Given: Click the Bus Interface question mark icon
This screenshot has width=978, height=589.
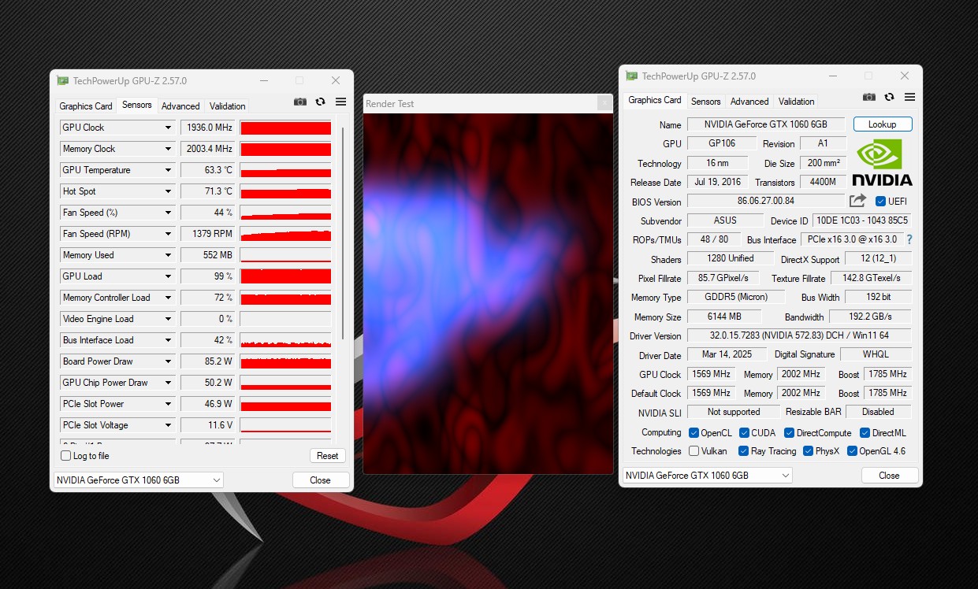Looking at the screenshot, I should pos(909,239).
